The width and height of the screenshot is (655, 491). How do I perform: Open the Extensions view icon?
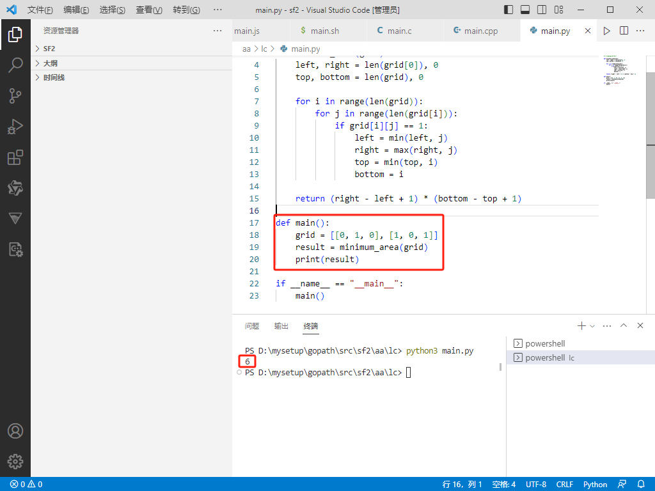point(15,157)
